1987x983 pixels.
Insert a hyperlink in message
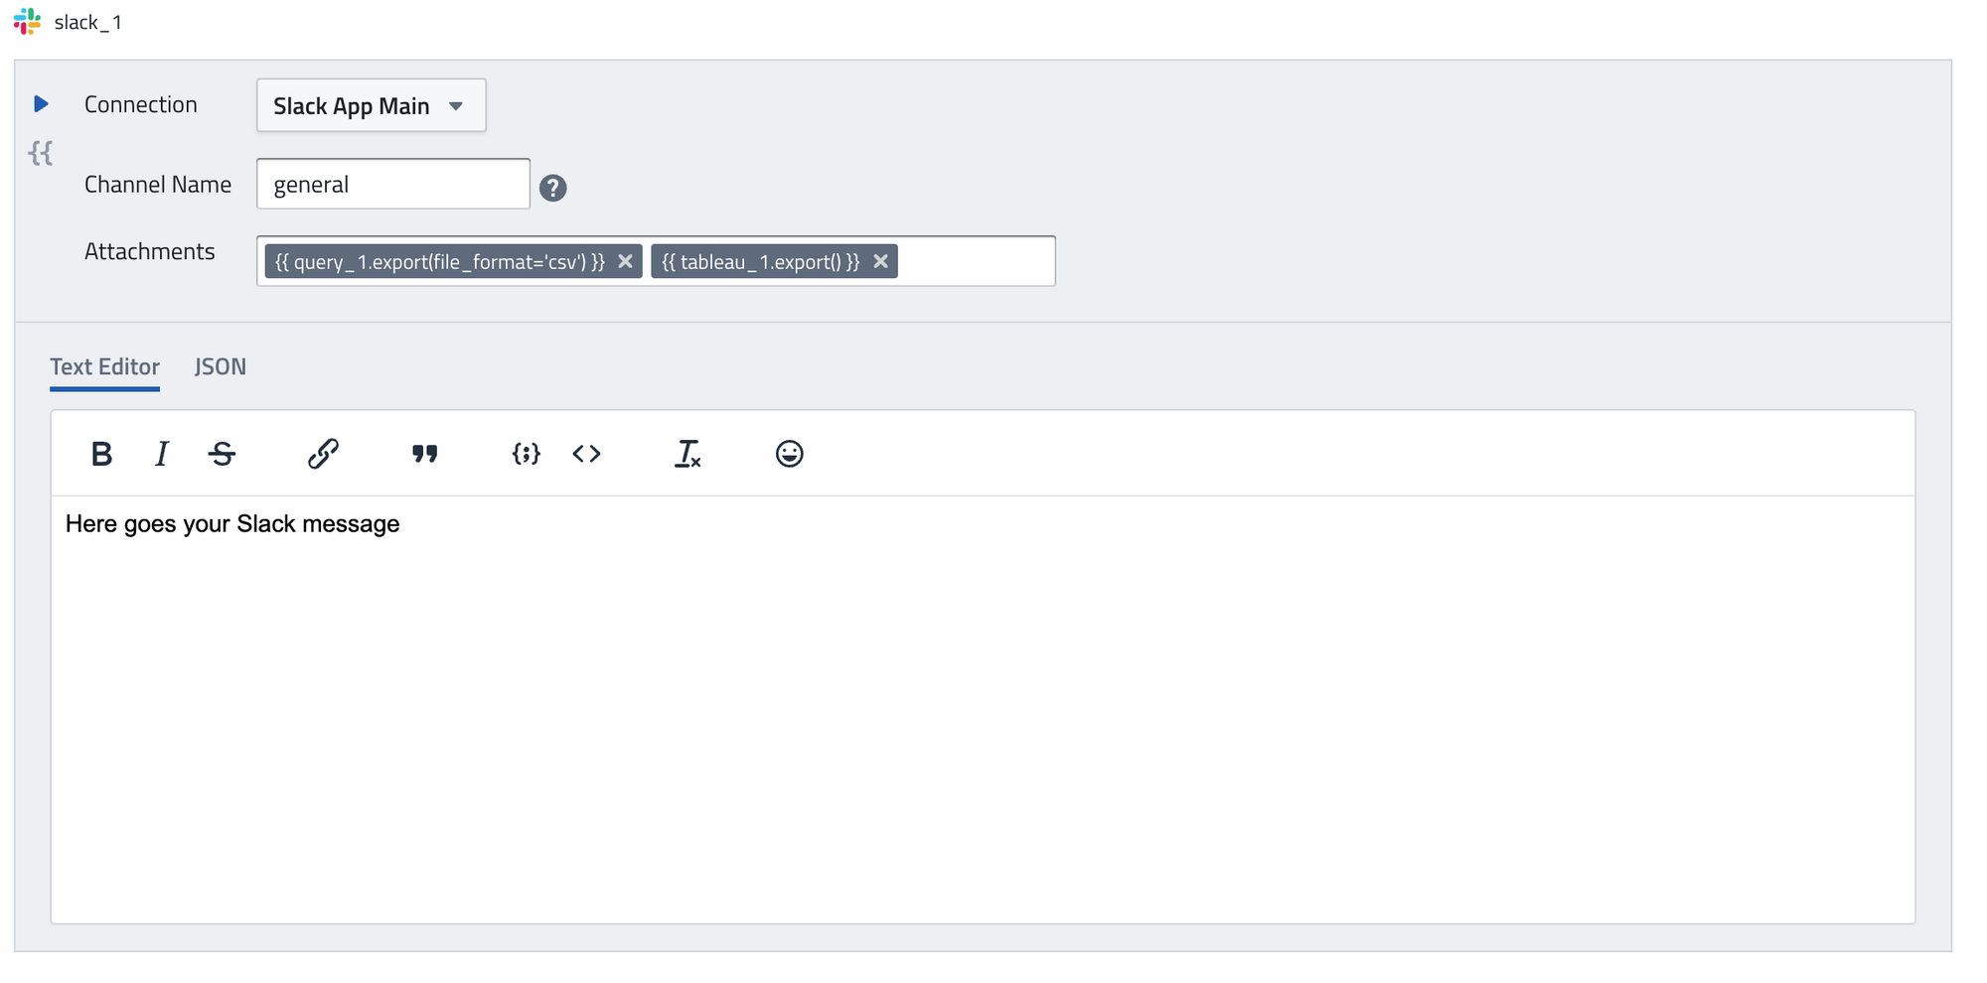click(x=323, y=454)
